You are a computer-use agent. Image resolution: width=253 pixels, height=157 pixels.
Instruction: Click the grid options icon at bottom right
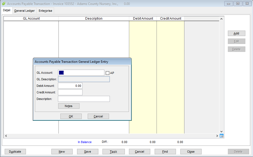(x=222, y=136)
